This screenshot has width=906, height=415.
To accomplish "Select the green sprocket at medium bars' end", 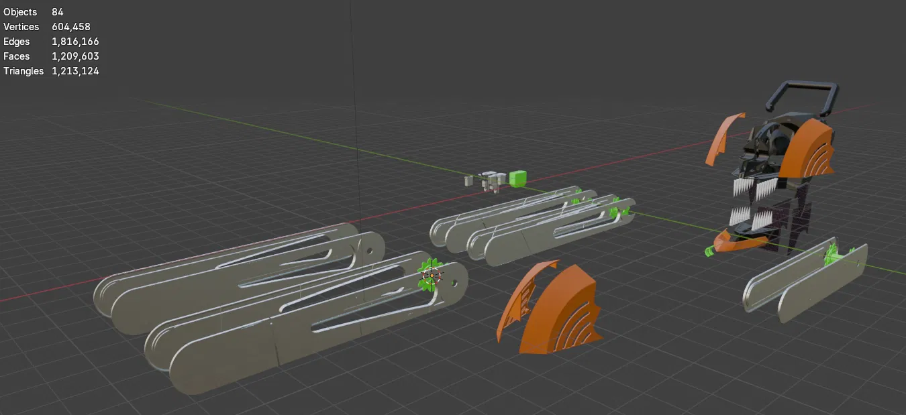I will [615, 211].
